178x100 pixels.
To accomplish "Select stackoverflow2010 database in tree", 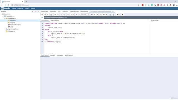I will (15, 25).
